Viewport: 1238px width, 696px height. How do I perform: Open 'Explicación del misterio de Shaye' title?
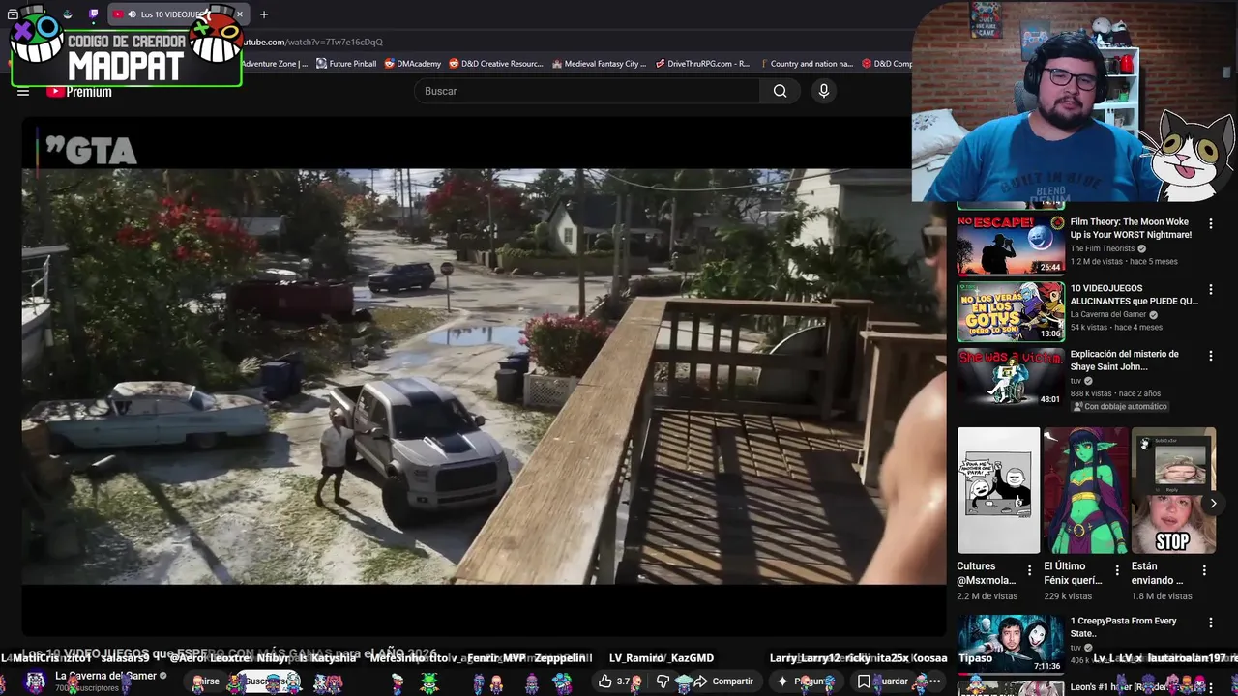(1124, 360)
